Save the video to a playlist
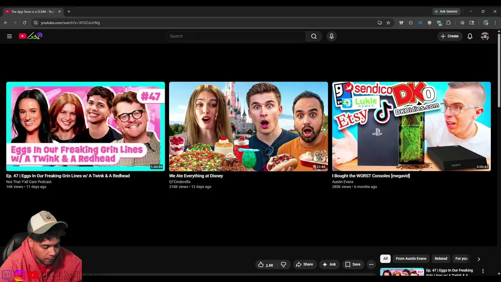501x282 pixels. (x=353, y=265)
